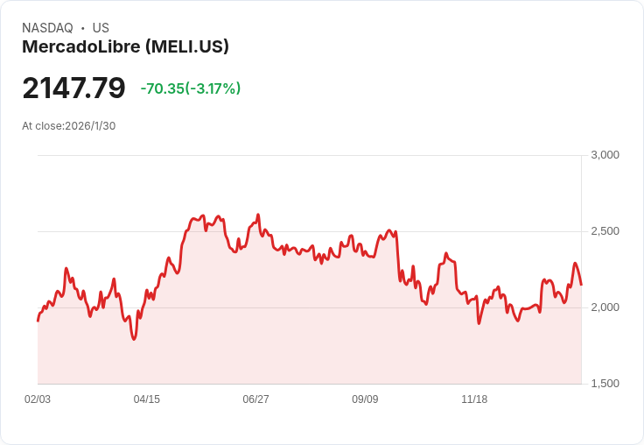Click the sharp drop after the September peak

click(x=398, y=257)
